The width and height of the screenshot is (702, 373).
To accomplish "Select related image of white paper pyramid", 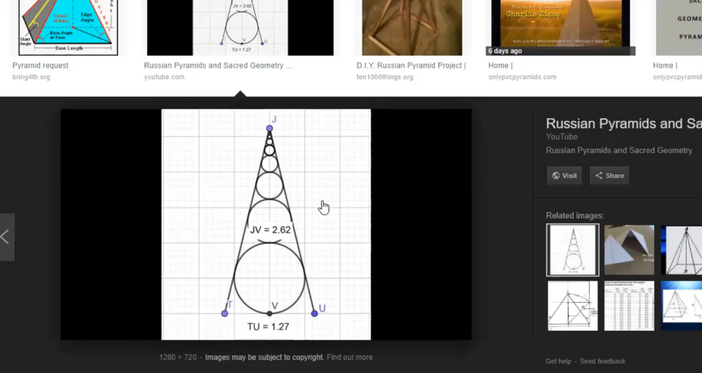I will point(629,250).
